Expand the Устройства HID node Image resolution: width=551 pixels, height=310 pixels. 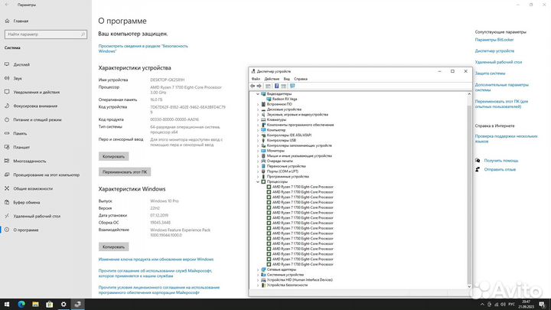[258, 280]
